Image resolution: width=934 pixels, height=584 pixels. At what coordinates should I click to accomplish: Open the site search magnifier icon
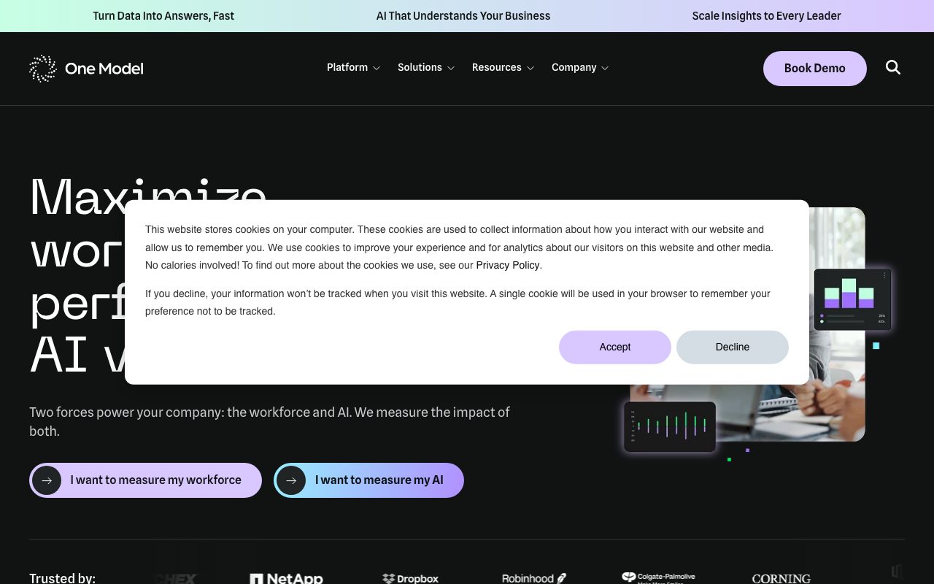tap(893, 67)
